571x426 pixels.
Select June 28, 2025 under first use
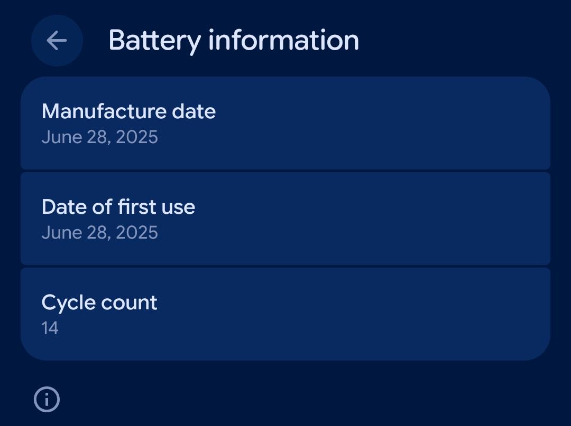click(100, 233)
